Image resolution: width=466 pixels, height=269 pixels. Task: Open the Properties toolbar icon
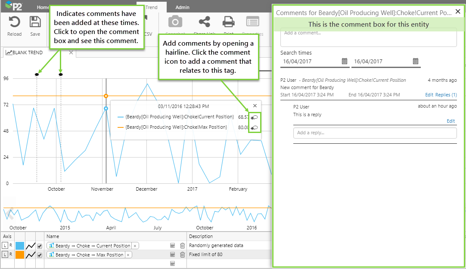(253, 22)
